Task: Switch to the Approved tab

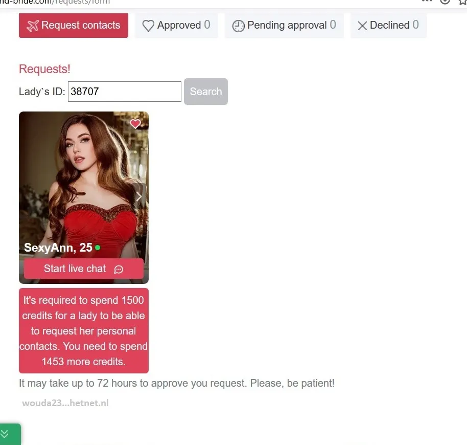Action: pos(176,26)
